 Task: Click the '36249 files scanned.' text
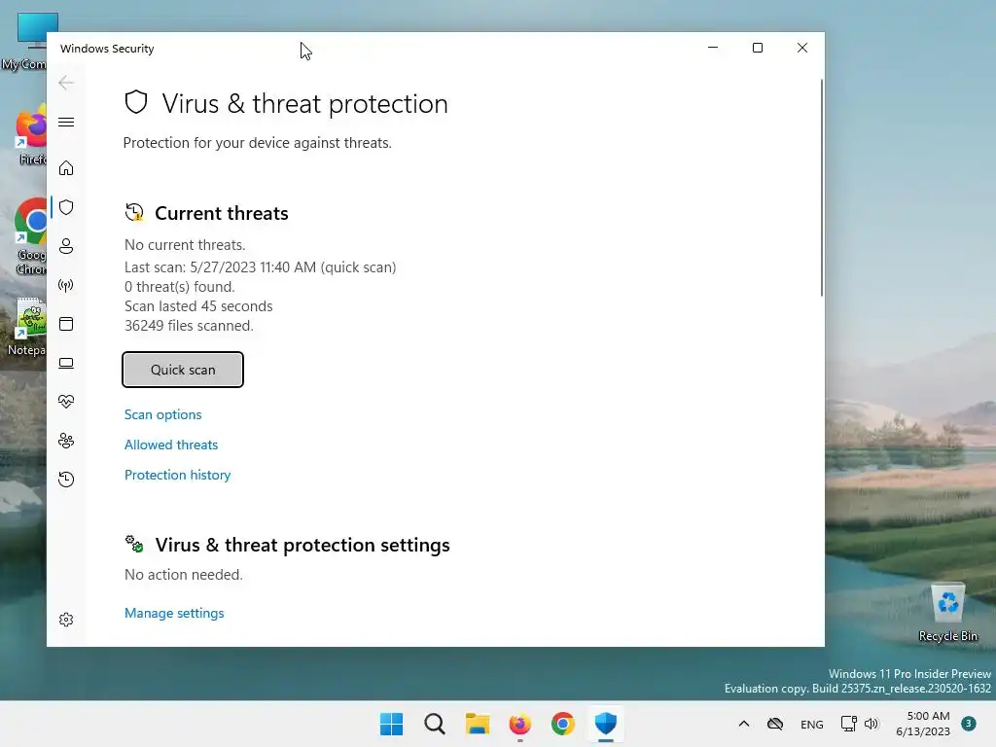[189, 326]
